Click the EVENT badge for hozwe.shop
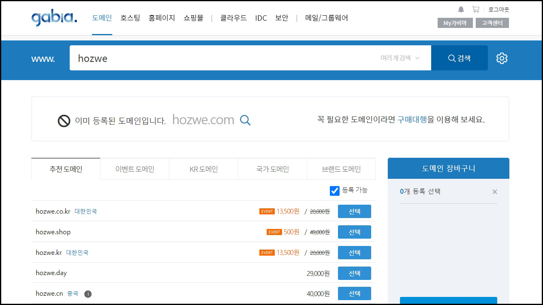This screenshot has height=305, width=543. point(274,232)
